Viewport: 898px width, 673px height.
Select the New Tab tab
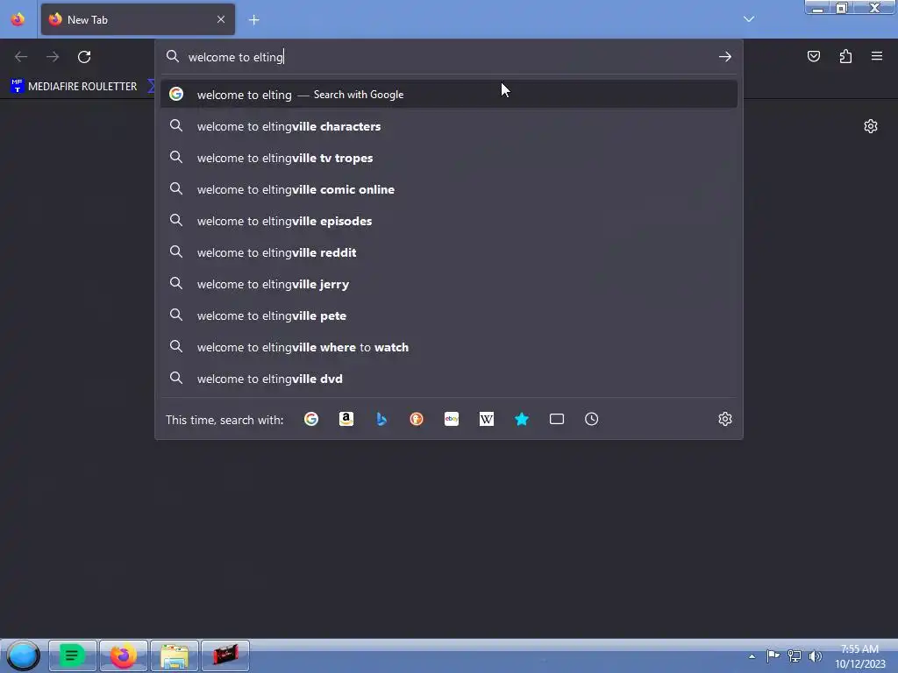pyautogui.click(x=138, y=19)
